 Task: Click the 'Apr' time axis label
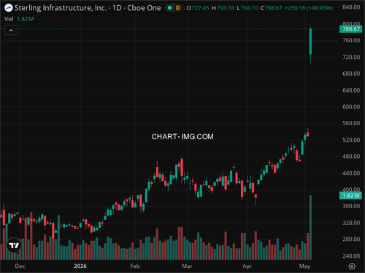tap(247, 266)
